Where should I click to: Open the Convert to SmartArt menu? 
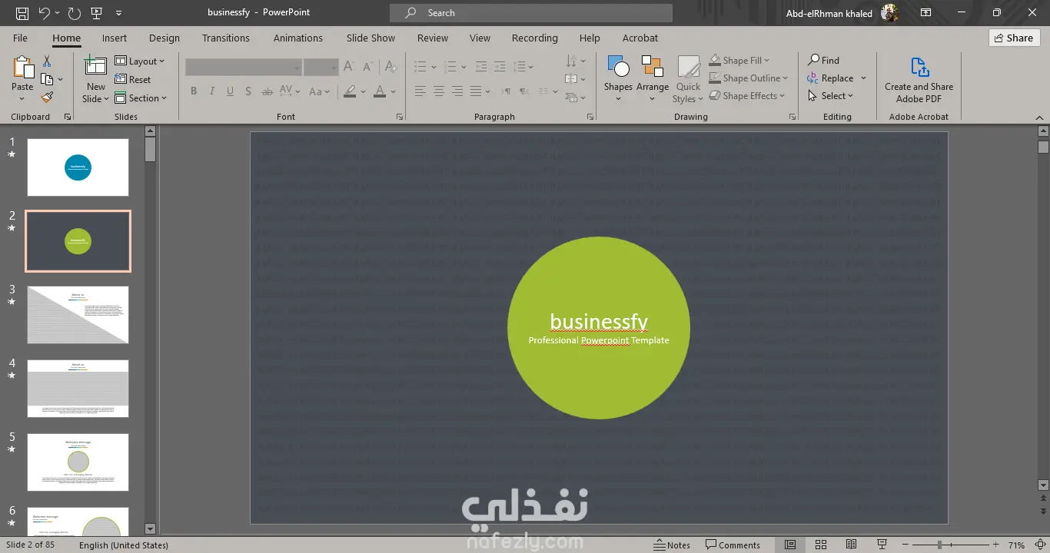(575, 98)
